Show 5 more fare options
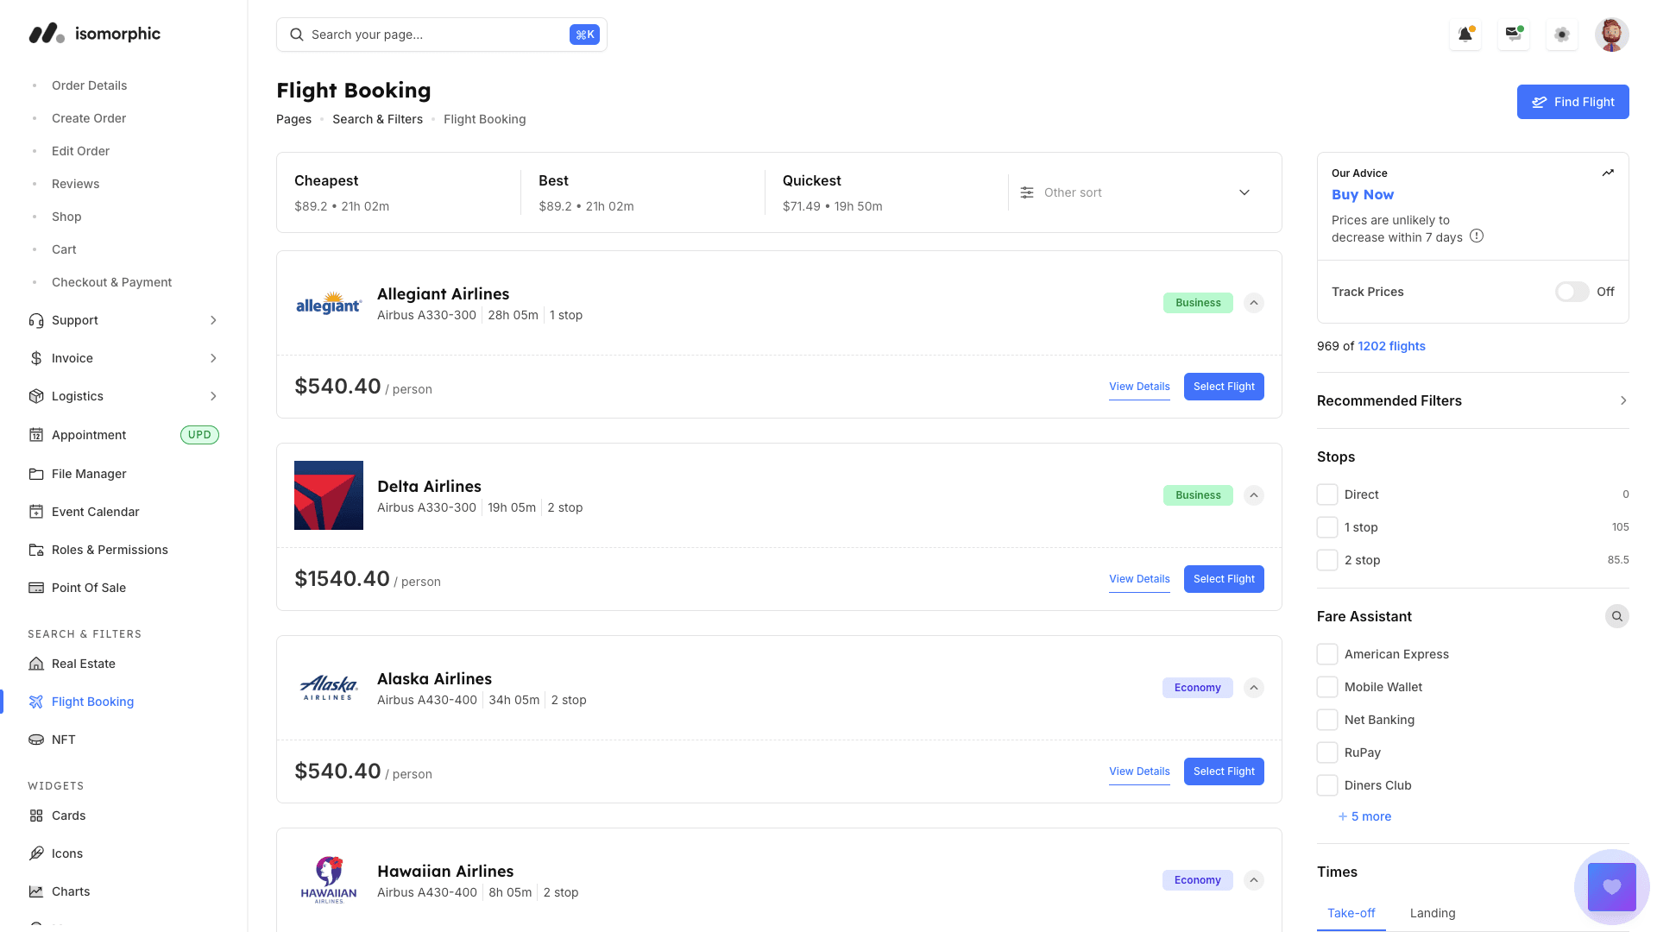 [x=1364, y=816]
